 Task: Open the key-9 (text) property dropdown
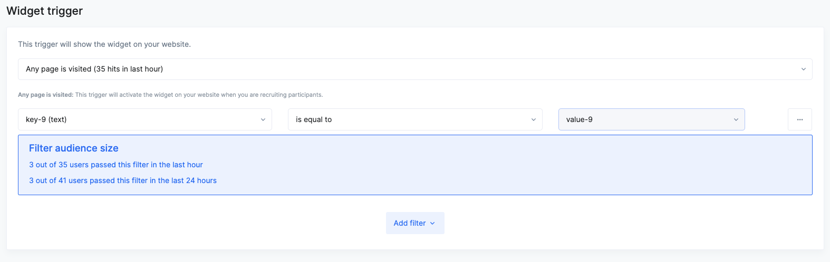(145, 119)
